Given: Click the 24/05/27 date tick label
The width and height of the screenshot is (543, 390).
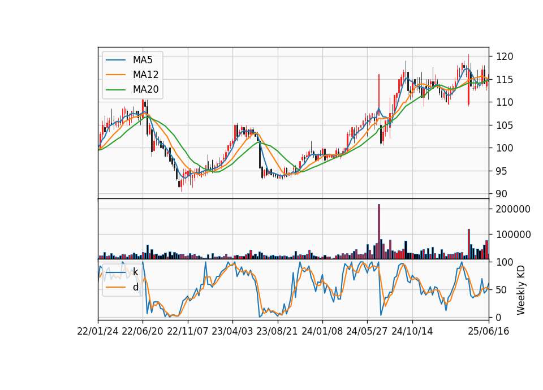Looking at the screenshot, I should (367, 331).
